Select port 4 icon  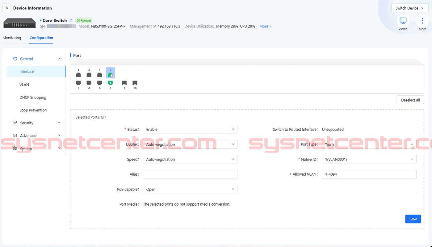89,83
